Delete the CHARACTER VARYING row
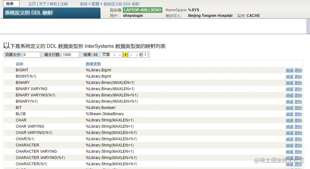310x169 pixels. click(x=298, y=152)
